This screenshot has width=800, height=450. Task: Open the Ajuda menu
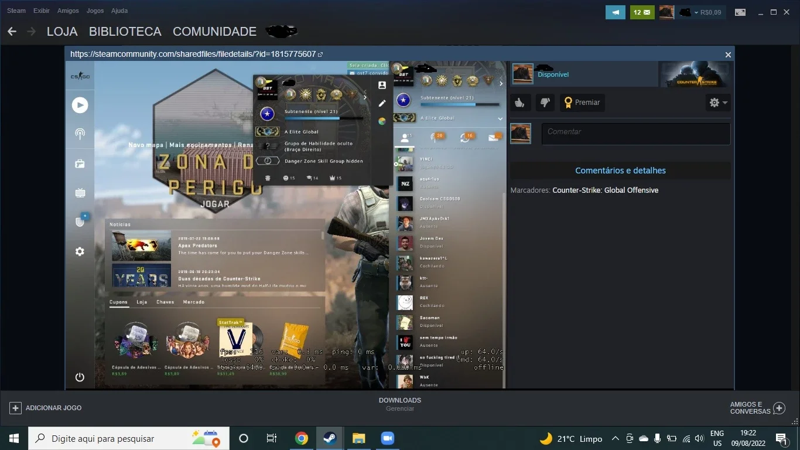click(x=119, y=11)
